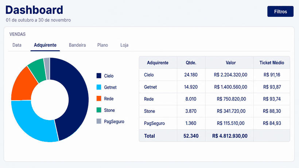Click the ticket médio R$ 88,30
Image resolution: width=299 pixels, height=168 pixels.
[272, 111]
